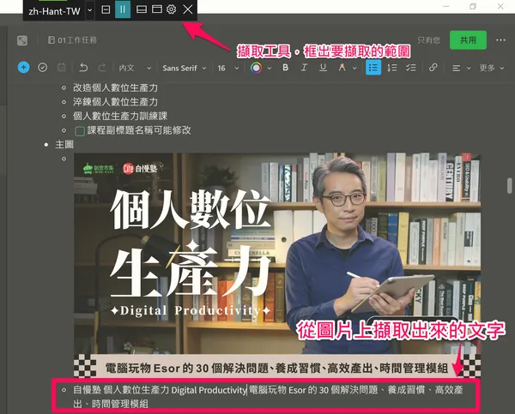The image size is (515, 414).
Task: Select the zh-Hant-TW language label
Action: [x=54, y=11]
